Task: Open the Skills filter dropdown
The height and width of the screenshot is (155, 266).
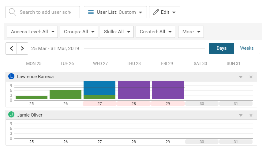Action: (117, 32)
